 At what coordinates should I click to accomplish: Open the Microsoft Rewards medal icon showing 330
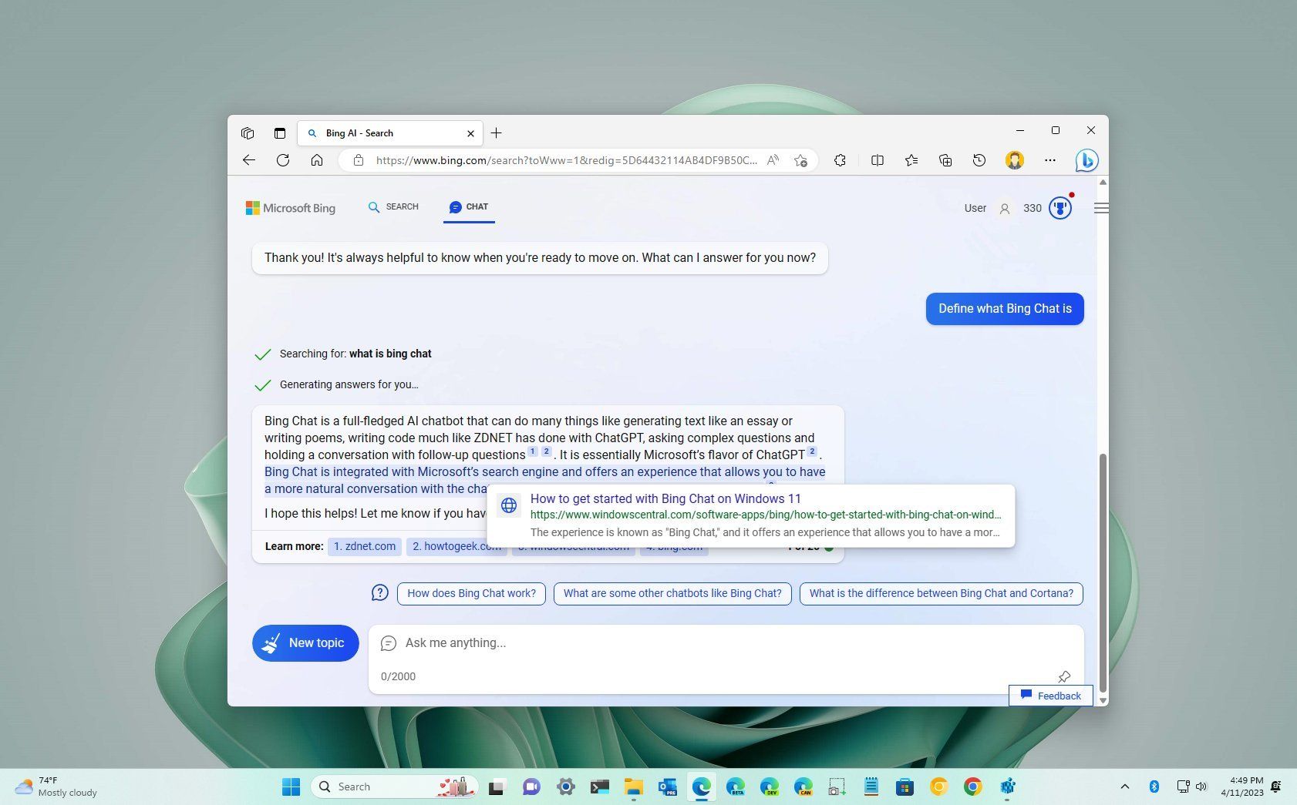1060,207
